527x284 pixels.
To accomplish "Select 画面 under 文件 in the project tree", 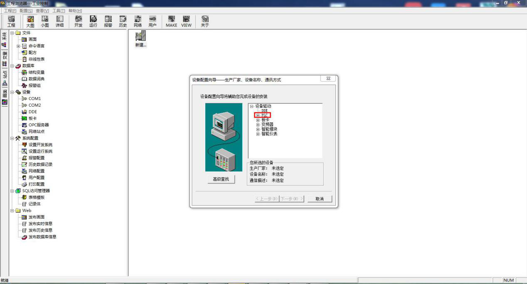I will tap(32, 39).
